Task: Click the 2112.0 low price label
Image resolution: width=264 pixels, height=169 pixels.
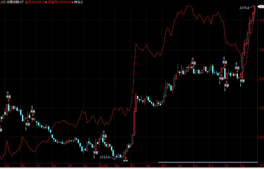Action: pos(105,157)
